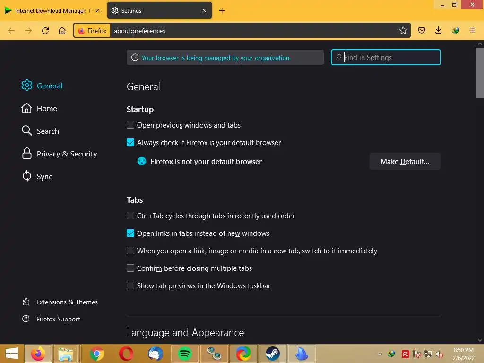Enable Show tab previews in Windows taskbar
484x363 pixels.
[130, 285]
